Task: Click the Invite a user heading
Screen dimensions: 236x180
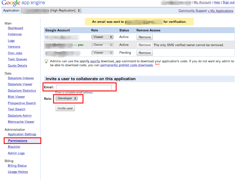Action: pos(91,79)
